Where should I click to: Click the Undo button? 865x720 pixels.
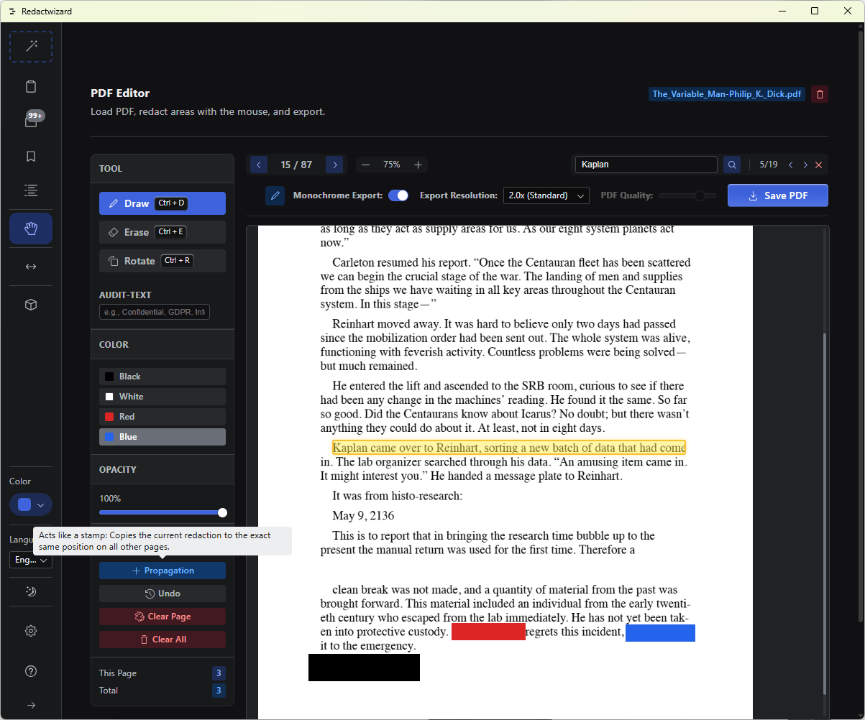click(163, 594)
